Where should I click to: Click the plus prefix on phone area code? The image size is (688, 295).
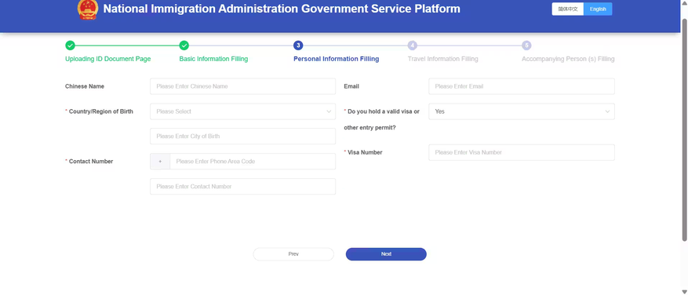160,162
